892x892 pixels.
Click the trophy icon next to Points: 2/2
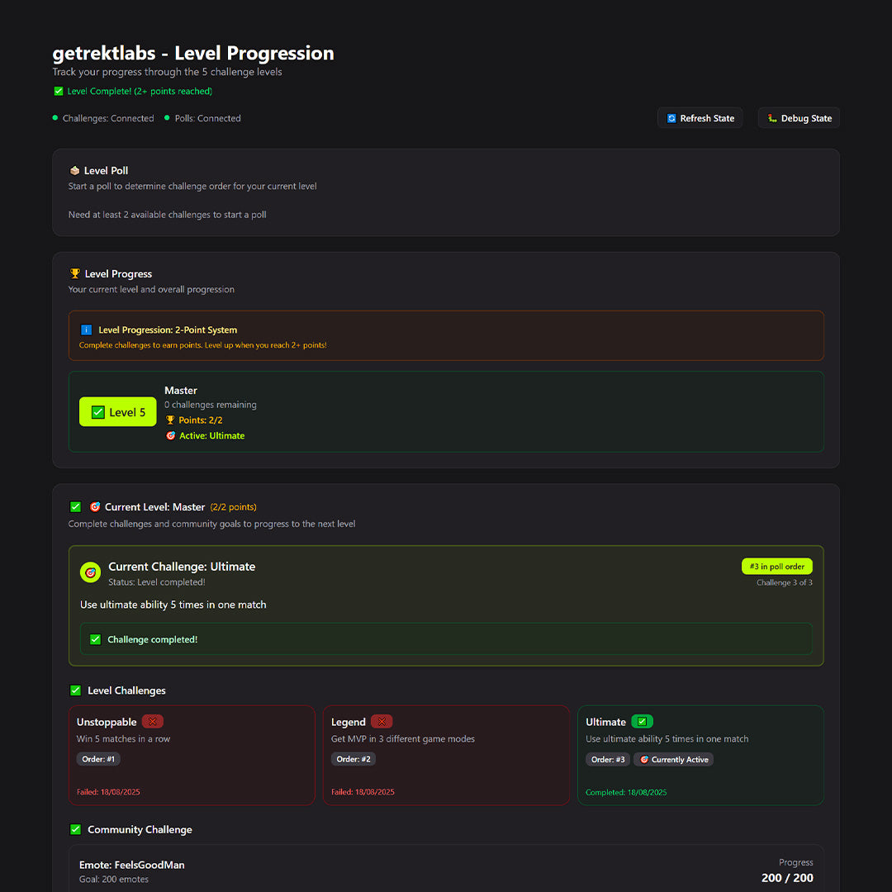point(170,420)
